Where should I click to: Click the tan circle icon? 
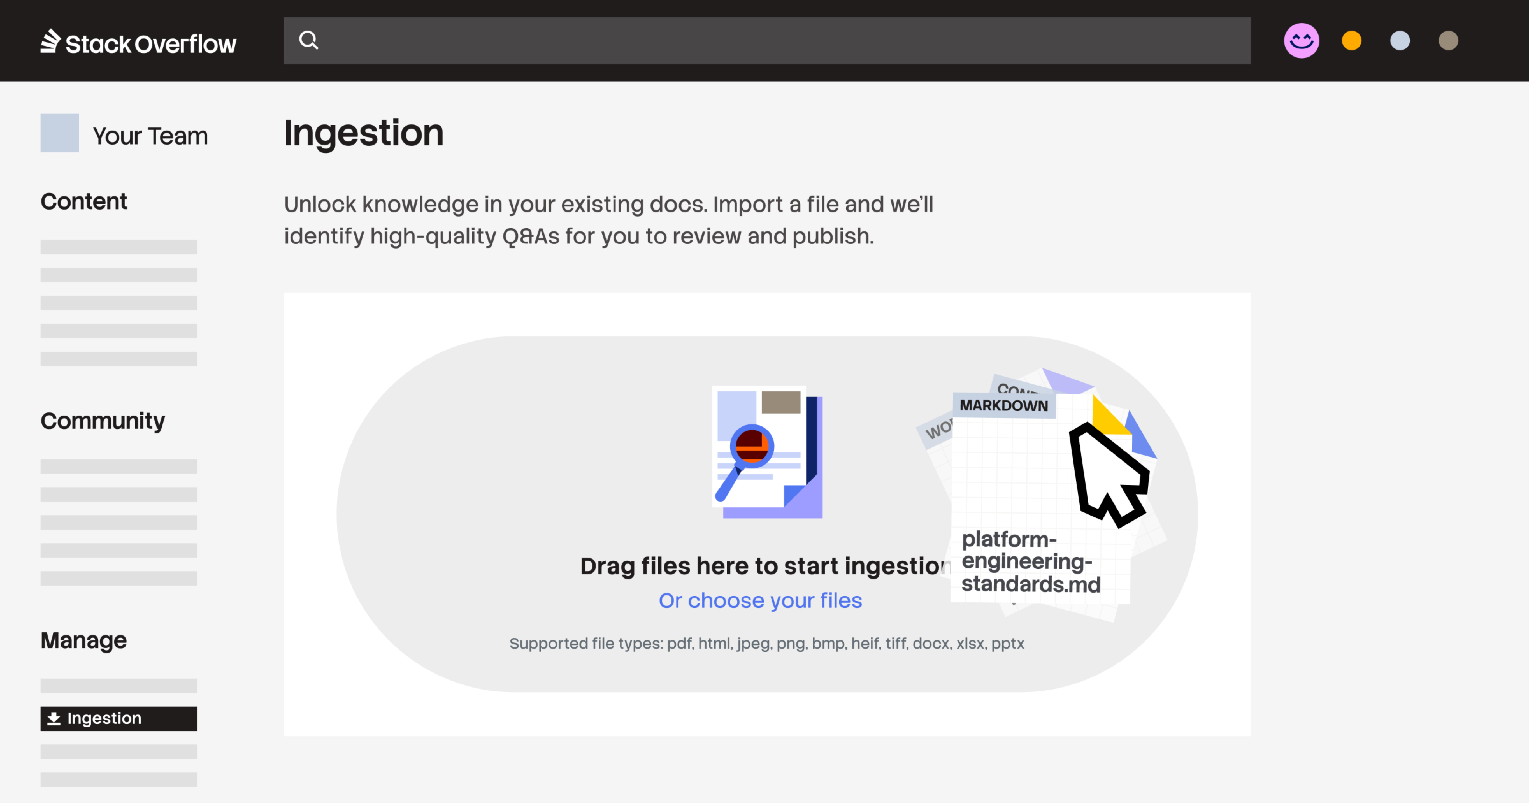pyautogui.click(x=1448, y=40)
